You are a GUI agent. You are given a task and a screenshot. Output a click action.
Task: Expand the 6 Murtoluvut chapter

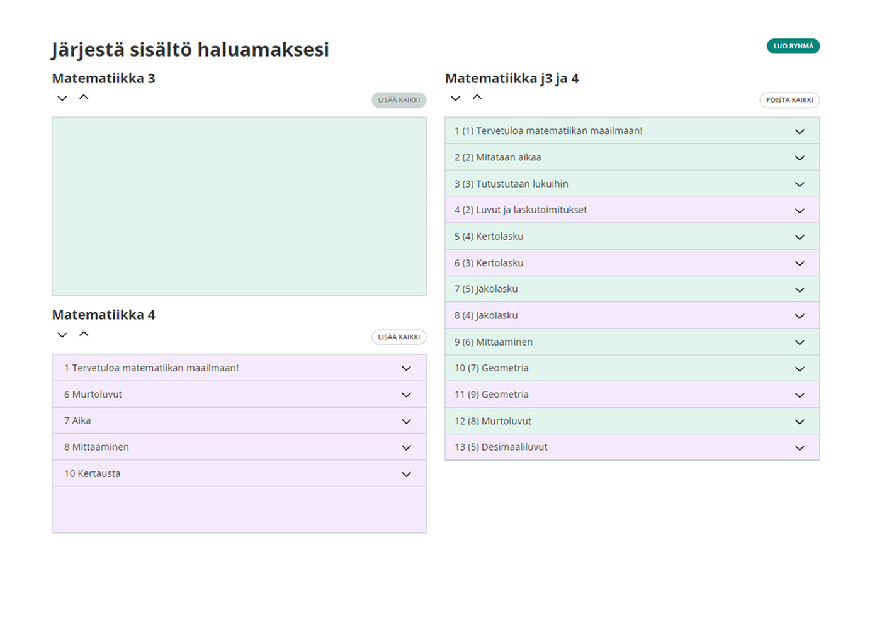(406, 395)
